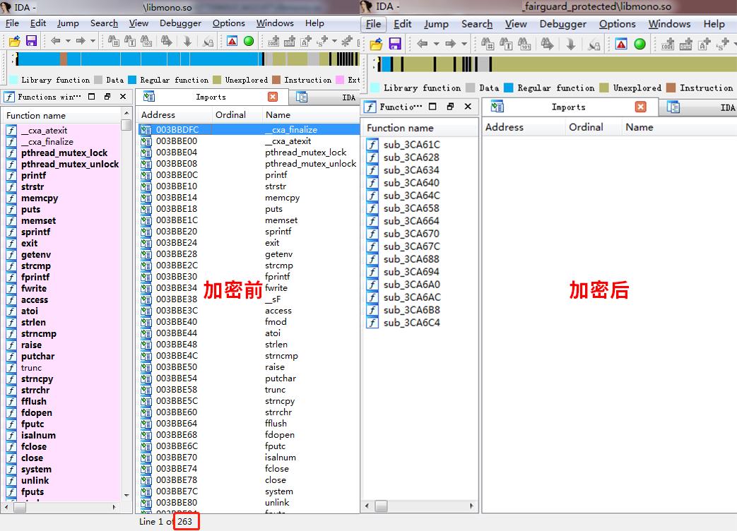Select the fprintf function in Functions list
Screen dimensions: 737x531
(35, 277)
